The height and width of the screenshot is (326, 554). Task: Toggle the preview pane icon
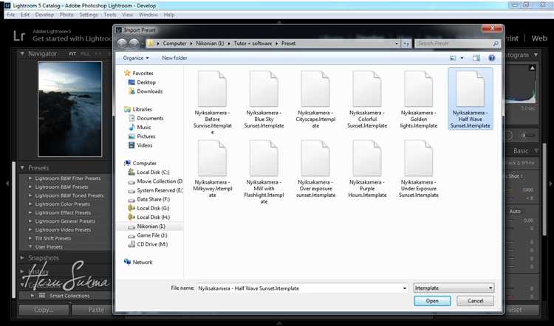[x=476, y=58]
